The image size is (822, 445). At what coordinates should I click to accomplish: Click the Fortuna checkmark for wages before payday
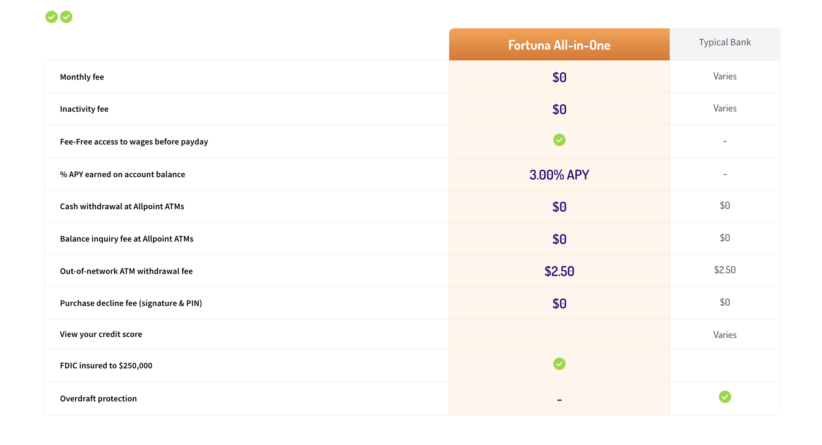tap(559, 140)
